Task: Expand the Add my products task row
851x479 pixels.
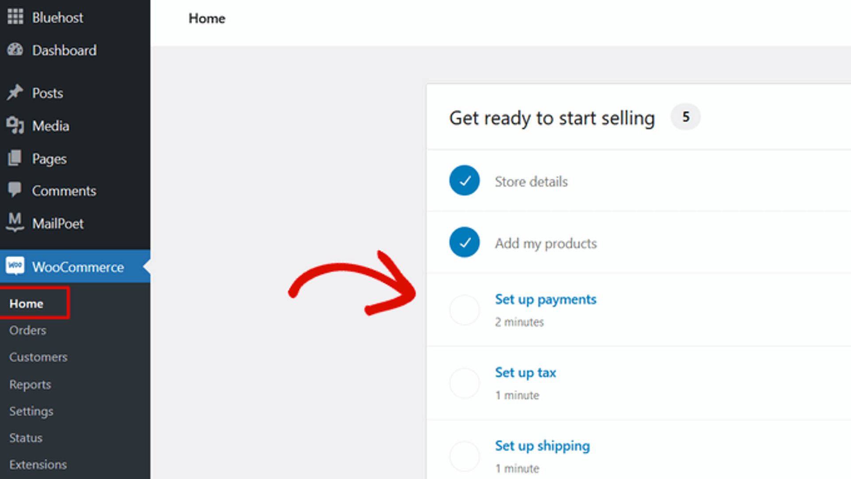Action: (x=546, y=243)
